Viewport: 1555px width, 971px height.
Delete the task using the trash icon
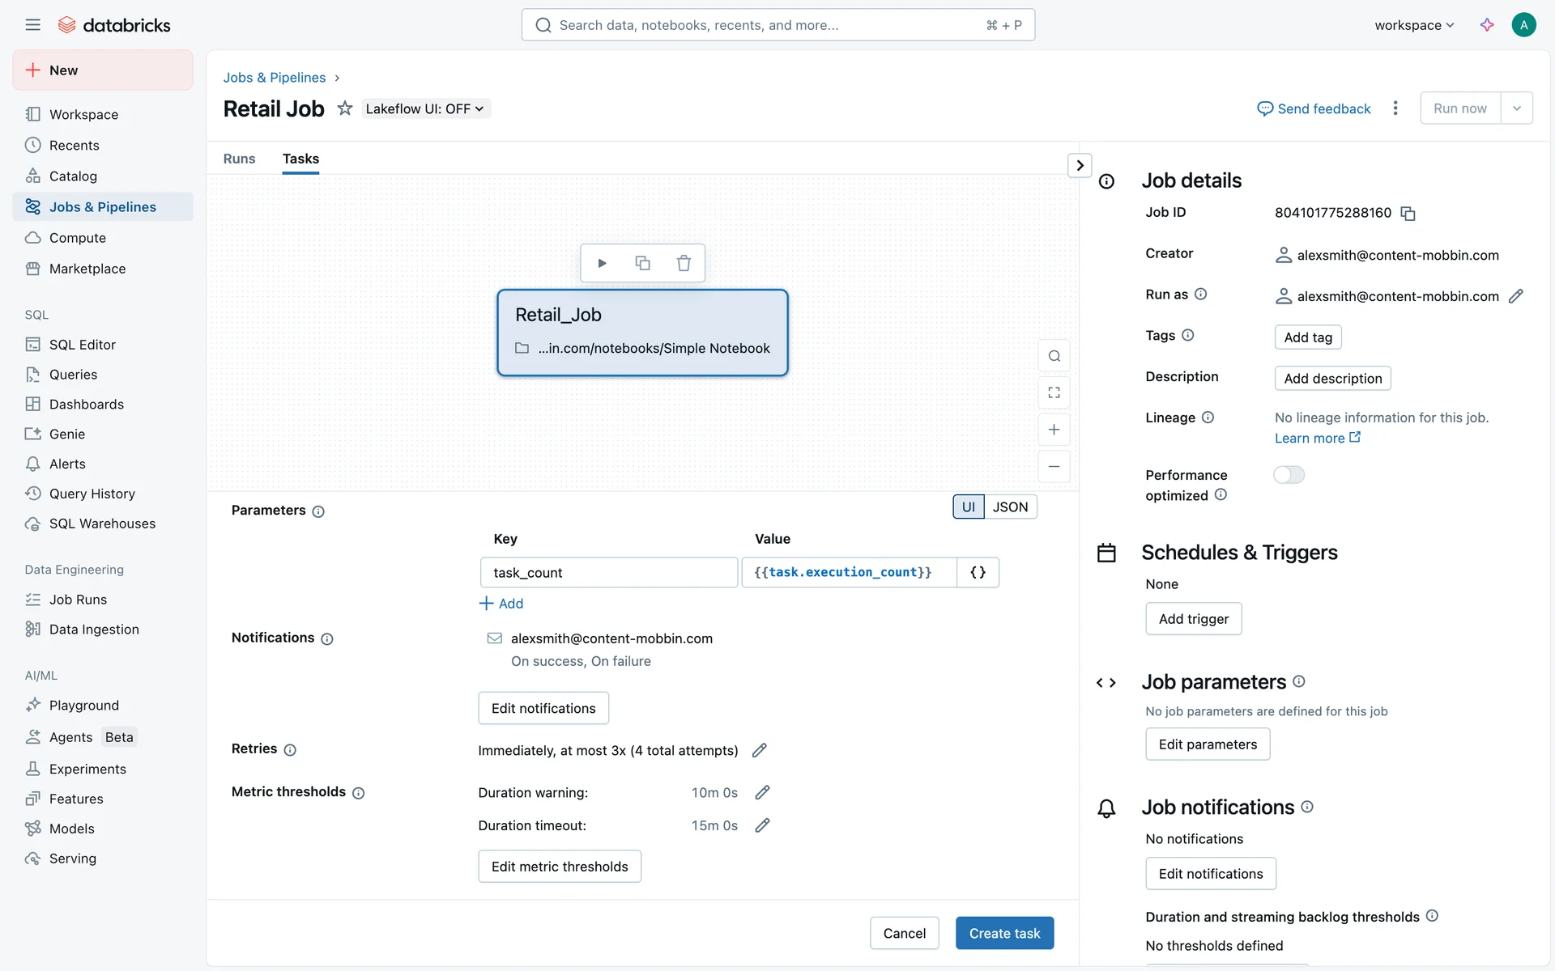[x=684, y=263]
